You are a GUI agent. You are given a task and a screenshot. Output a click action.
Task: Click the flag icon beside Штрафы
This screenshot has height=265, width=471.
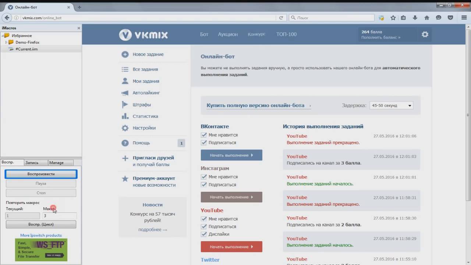125,105
